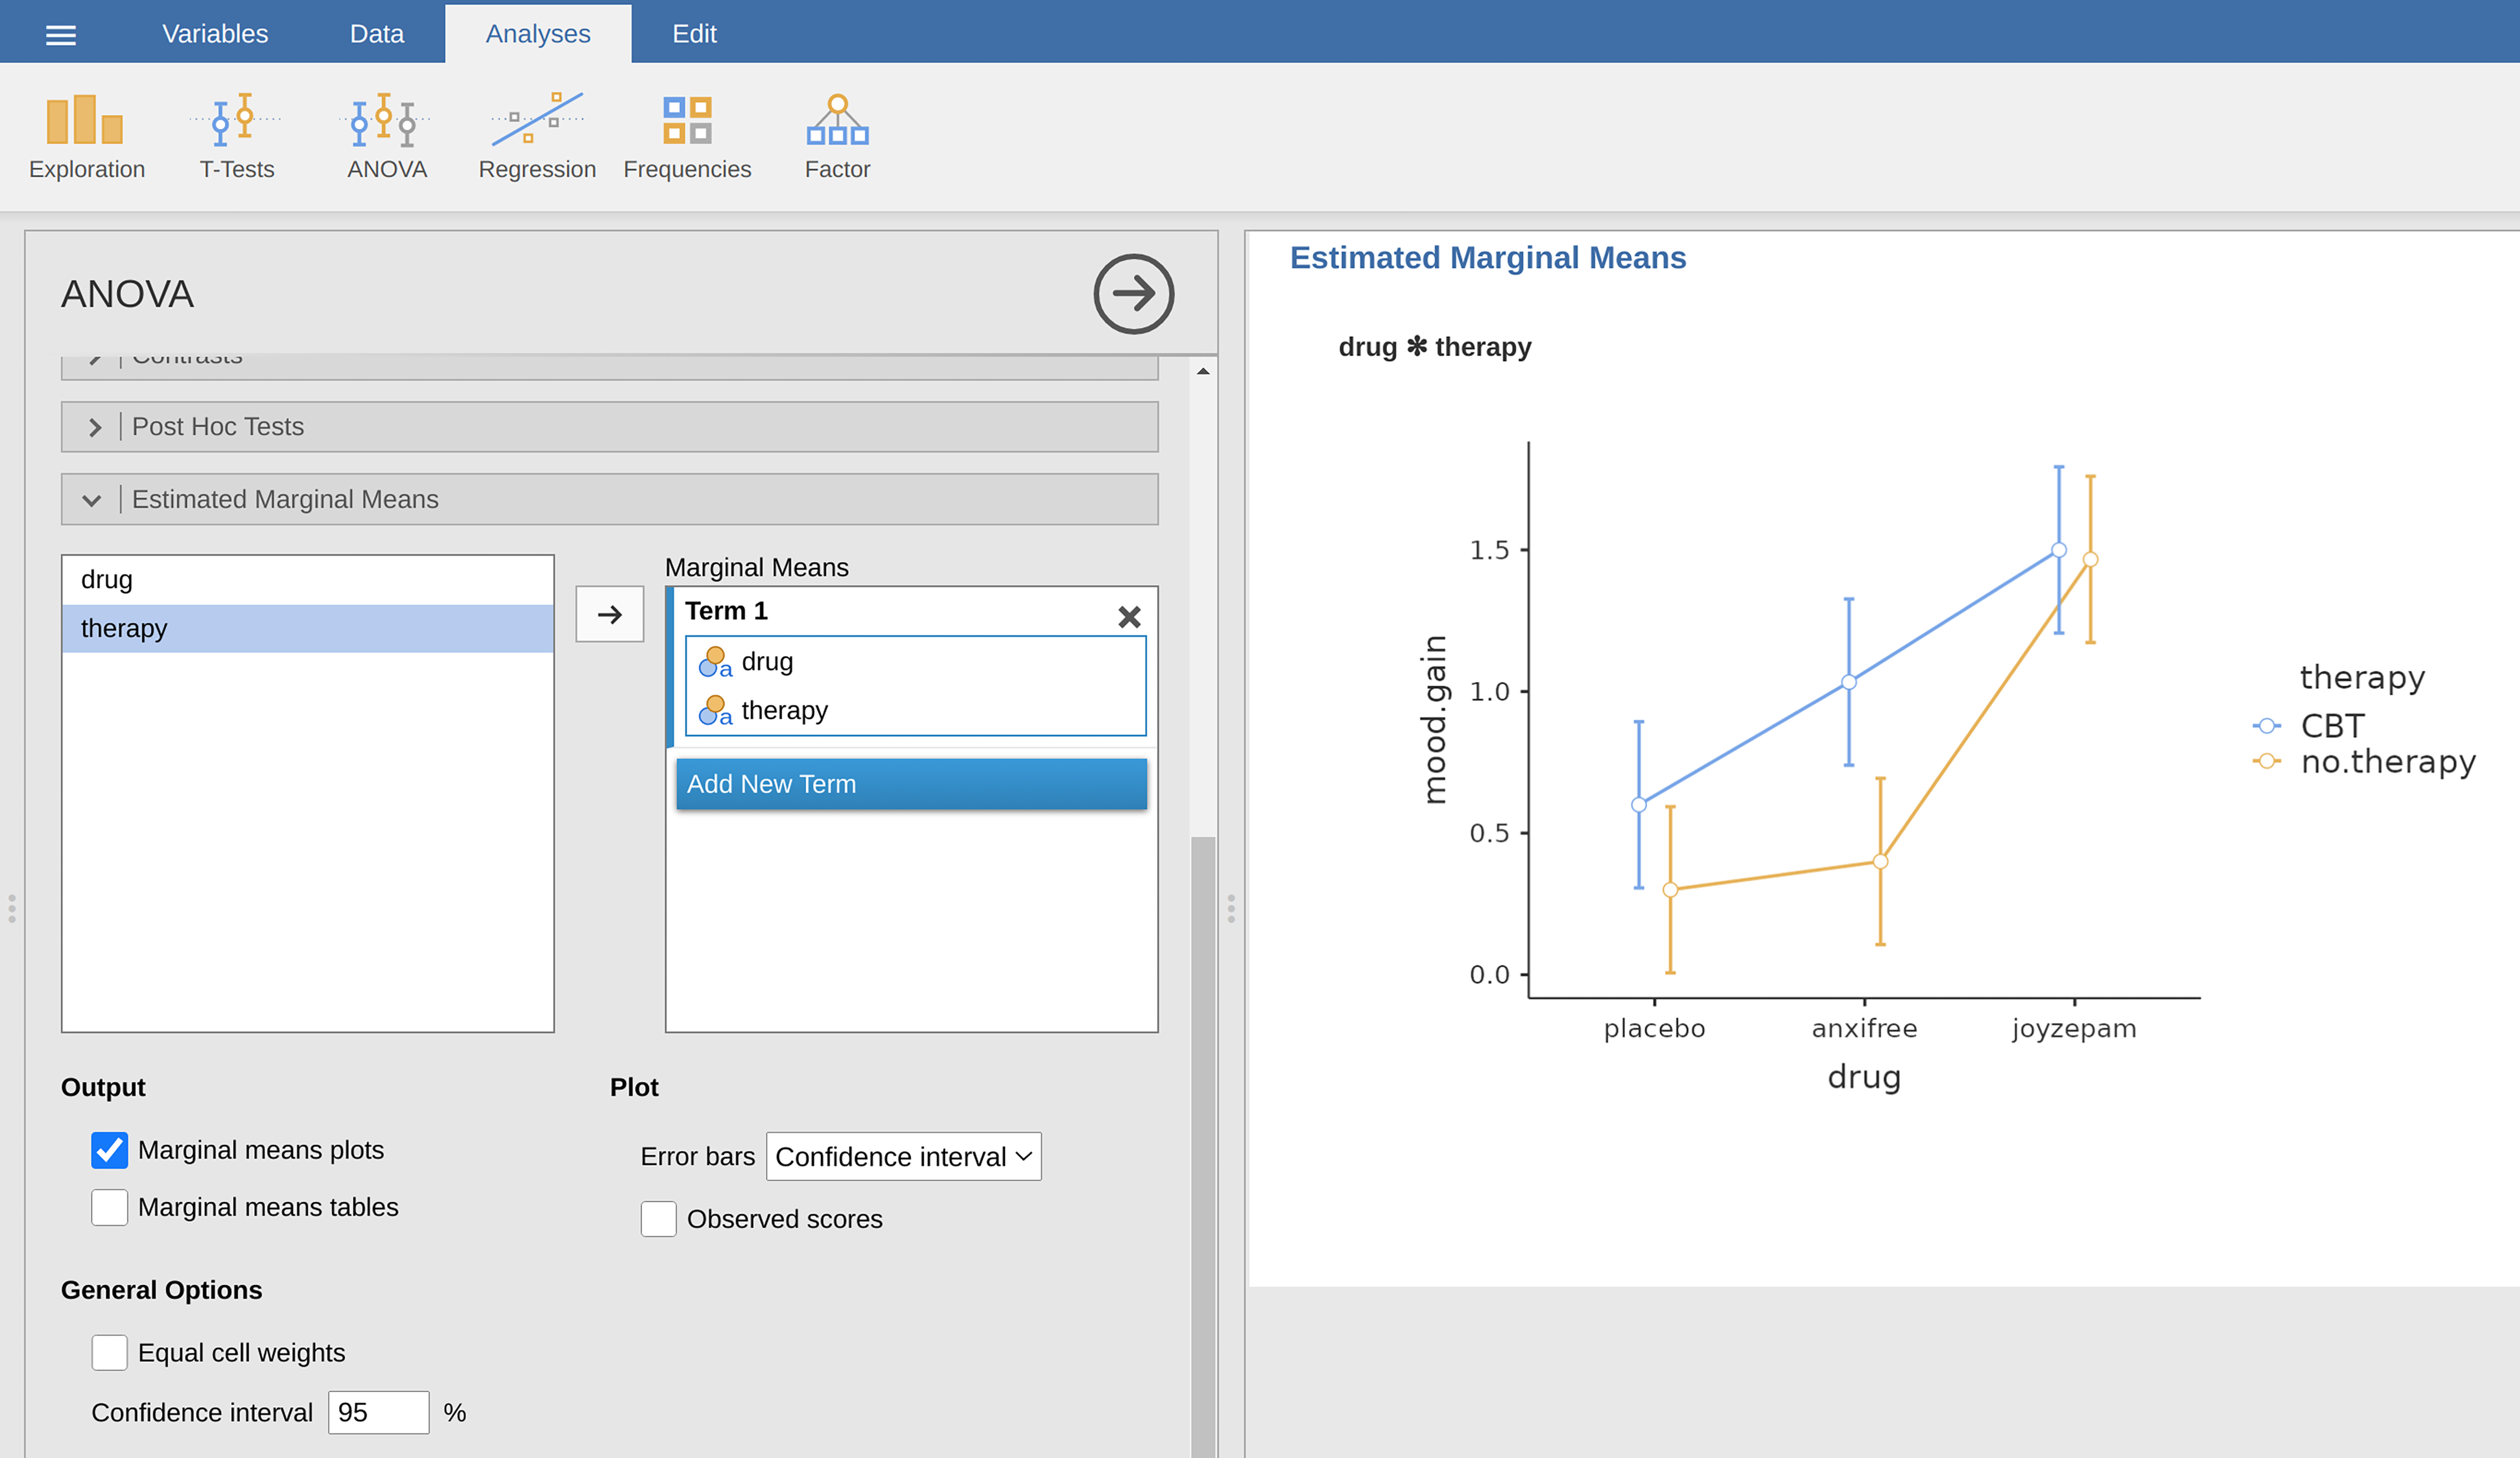Click the joyzepam x-axis label
Viewport: 2520px width, 1458px height.
[2074, 1029]
